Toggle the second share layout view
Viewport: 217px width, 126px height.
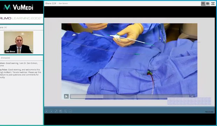(208, 3)
